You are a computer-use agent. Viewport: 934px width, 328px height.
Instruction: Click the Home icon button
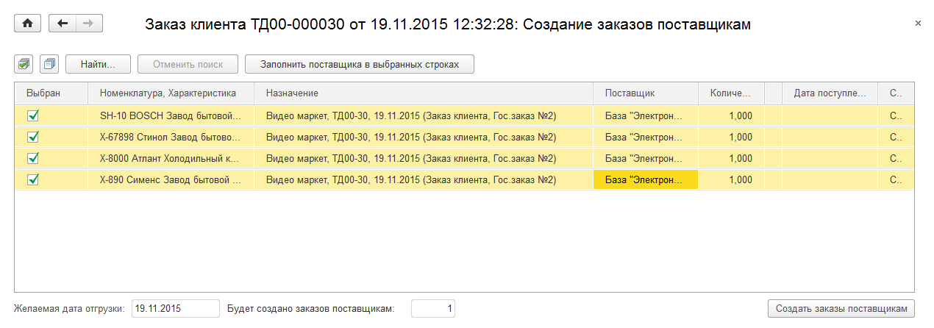(x=28, y=24)
